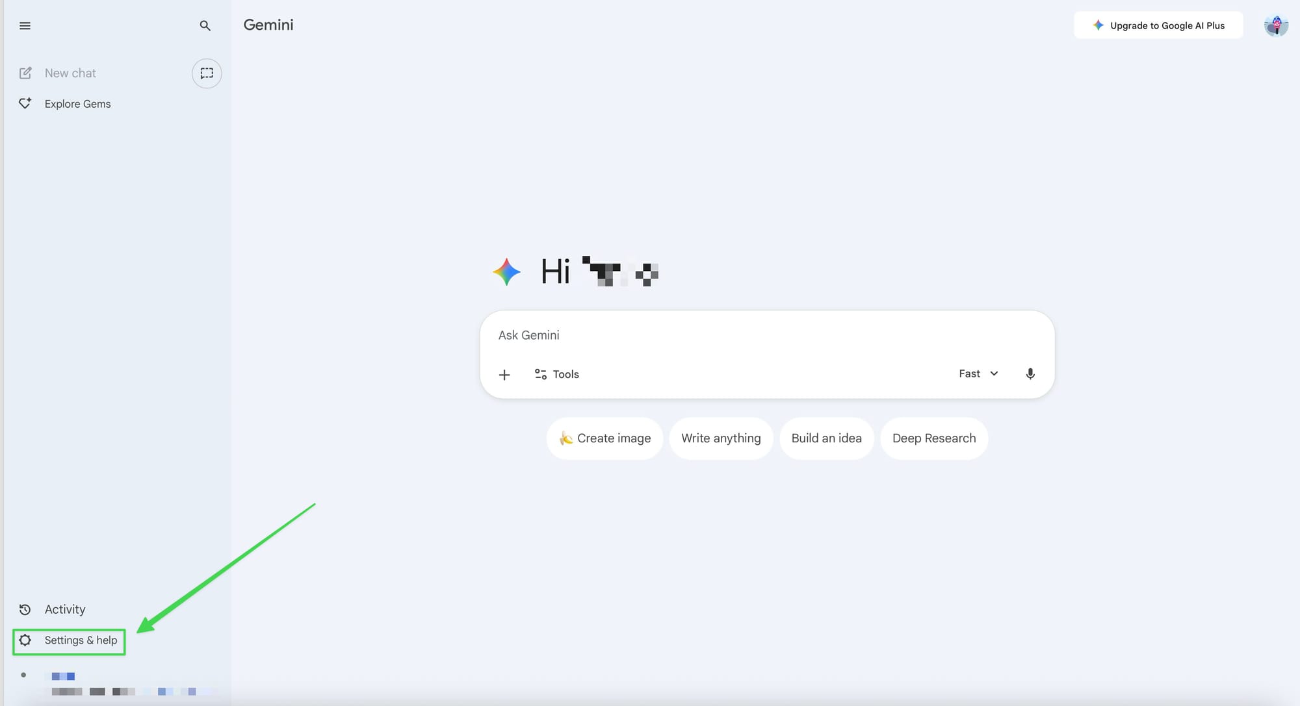Viewport: 1300px width, 706px height.
Task: Start a new chat with the pencil icon
Action: (26, 73)
